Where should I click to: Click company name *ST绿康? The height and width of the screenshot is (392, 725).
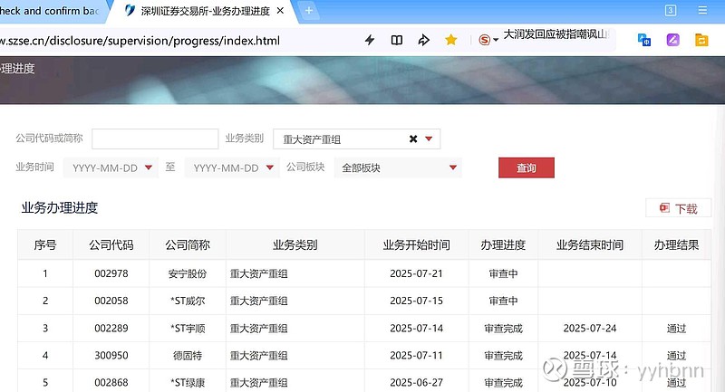188,383
